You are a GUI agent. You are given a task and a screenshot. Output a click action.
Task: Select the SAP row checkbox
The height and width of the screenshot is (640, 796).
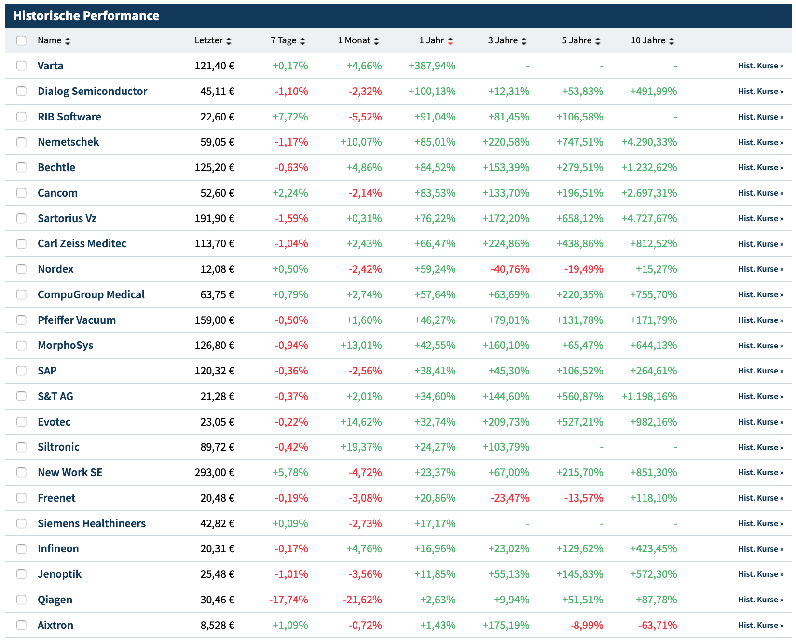pyautogui.click(x=21, y=371)
